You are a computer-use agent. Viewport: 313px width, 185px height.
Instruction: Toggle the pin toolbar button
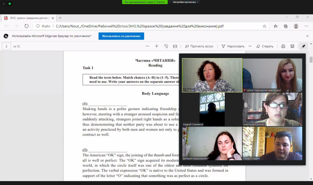tap(303, 46)
